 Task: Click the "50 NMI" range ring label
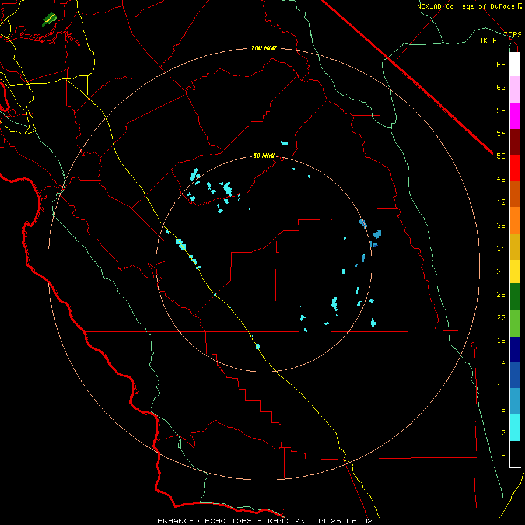click(264, 156)
